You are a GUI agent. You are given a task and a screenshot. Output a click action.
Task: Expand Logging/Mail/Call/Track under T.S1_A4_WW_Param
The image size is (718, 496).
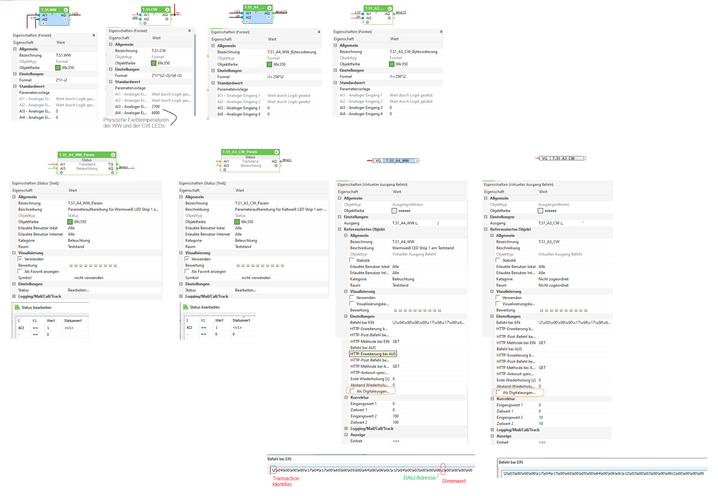click(14, 296)
